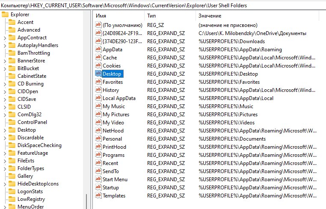Click the string icon beside AppData value

pyautogui.click(x=98, y=49)
